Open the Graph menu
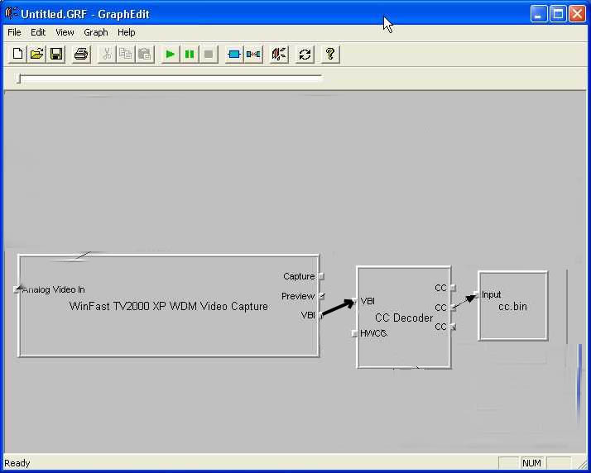 96,33
